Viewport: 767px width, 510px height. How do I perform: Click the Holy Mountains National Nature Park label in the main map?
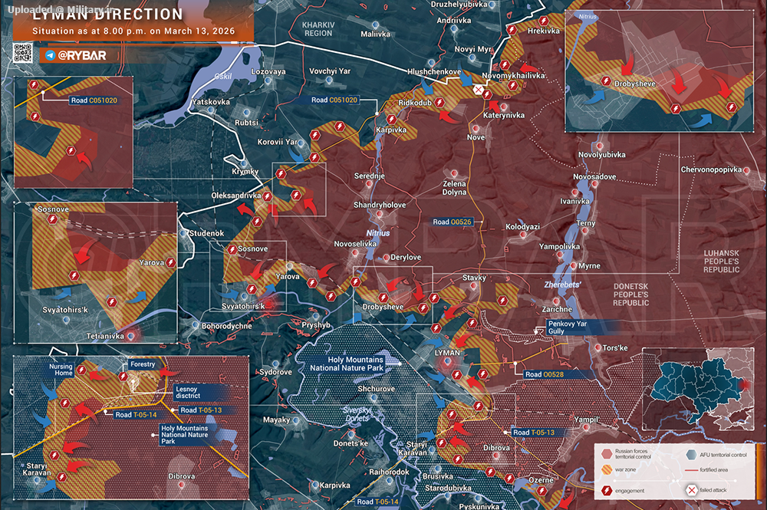tap(347, 364)
